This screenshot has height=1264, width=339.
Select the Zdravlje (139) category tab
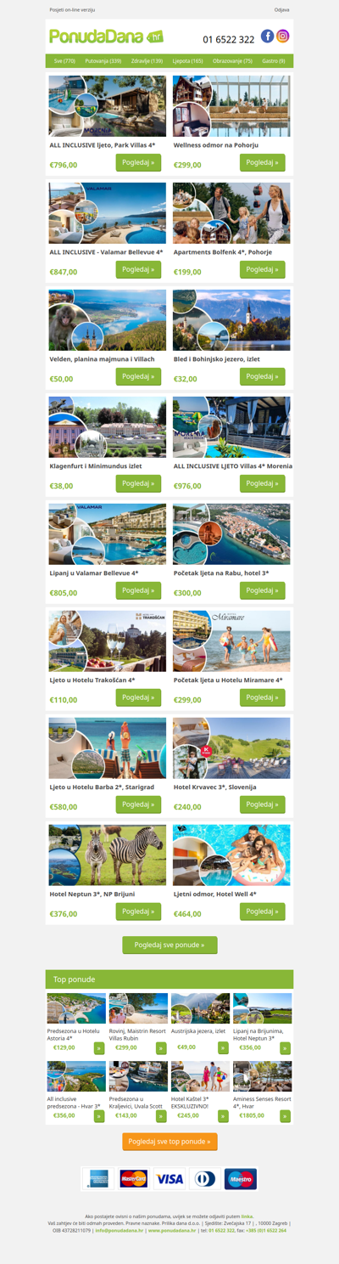(x=147, y=61)
